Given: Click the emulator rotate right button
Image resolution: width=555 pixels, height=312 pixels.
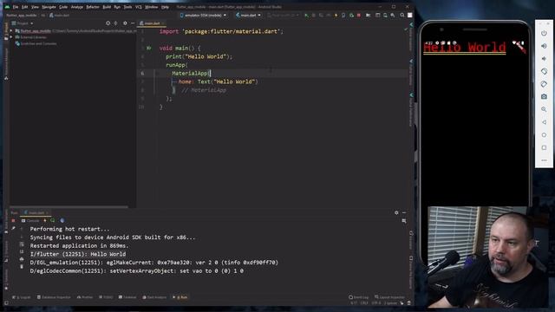Looking at the screenshot, I should tap(544, 84).
